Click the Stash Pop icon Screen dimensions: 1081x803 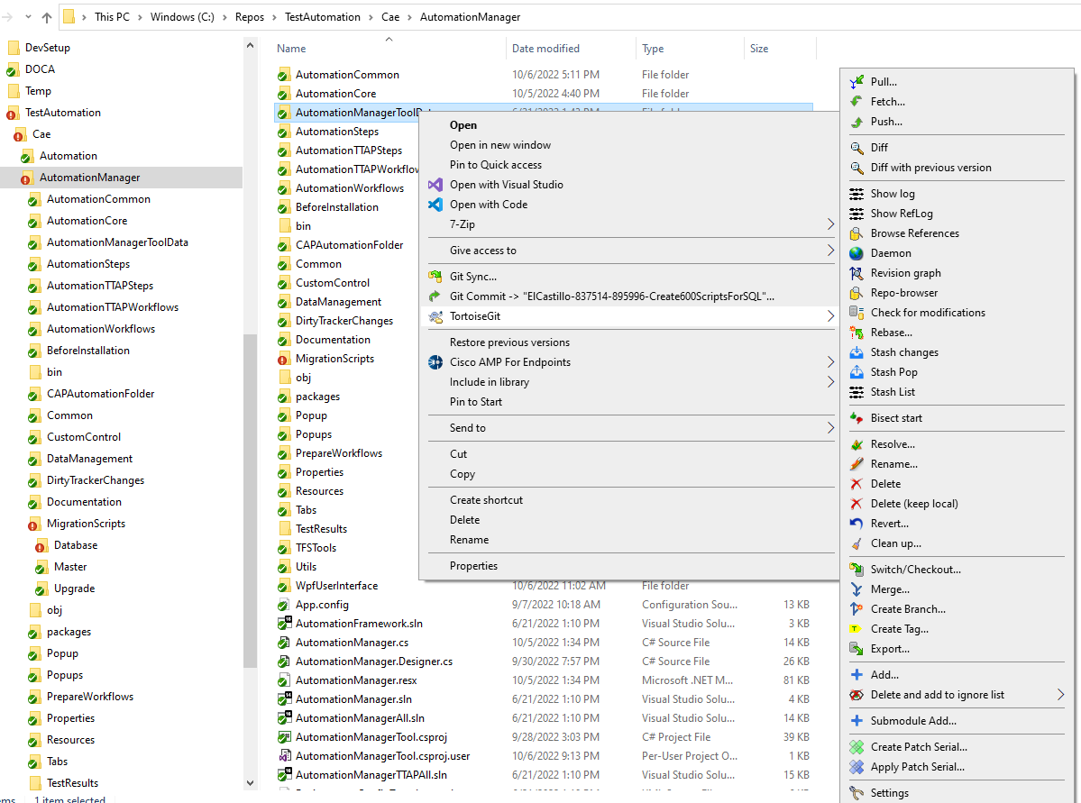point(857,372)
